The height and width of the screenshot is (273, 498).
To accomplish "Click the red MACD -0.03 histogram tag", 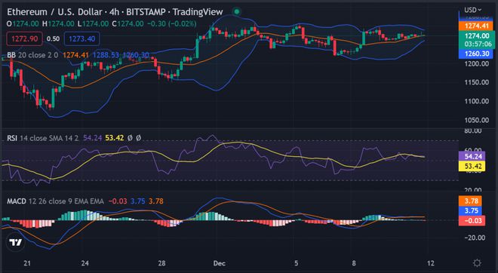I will tap(472, 221).
